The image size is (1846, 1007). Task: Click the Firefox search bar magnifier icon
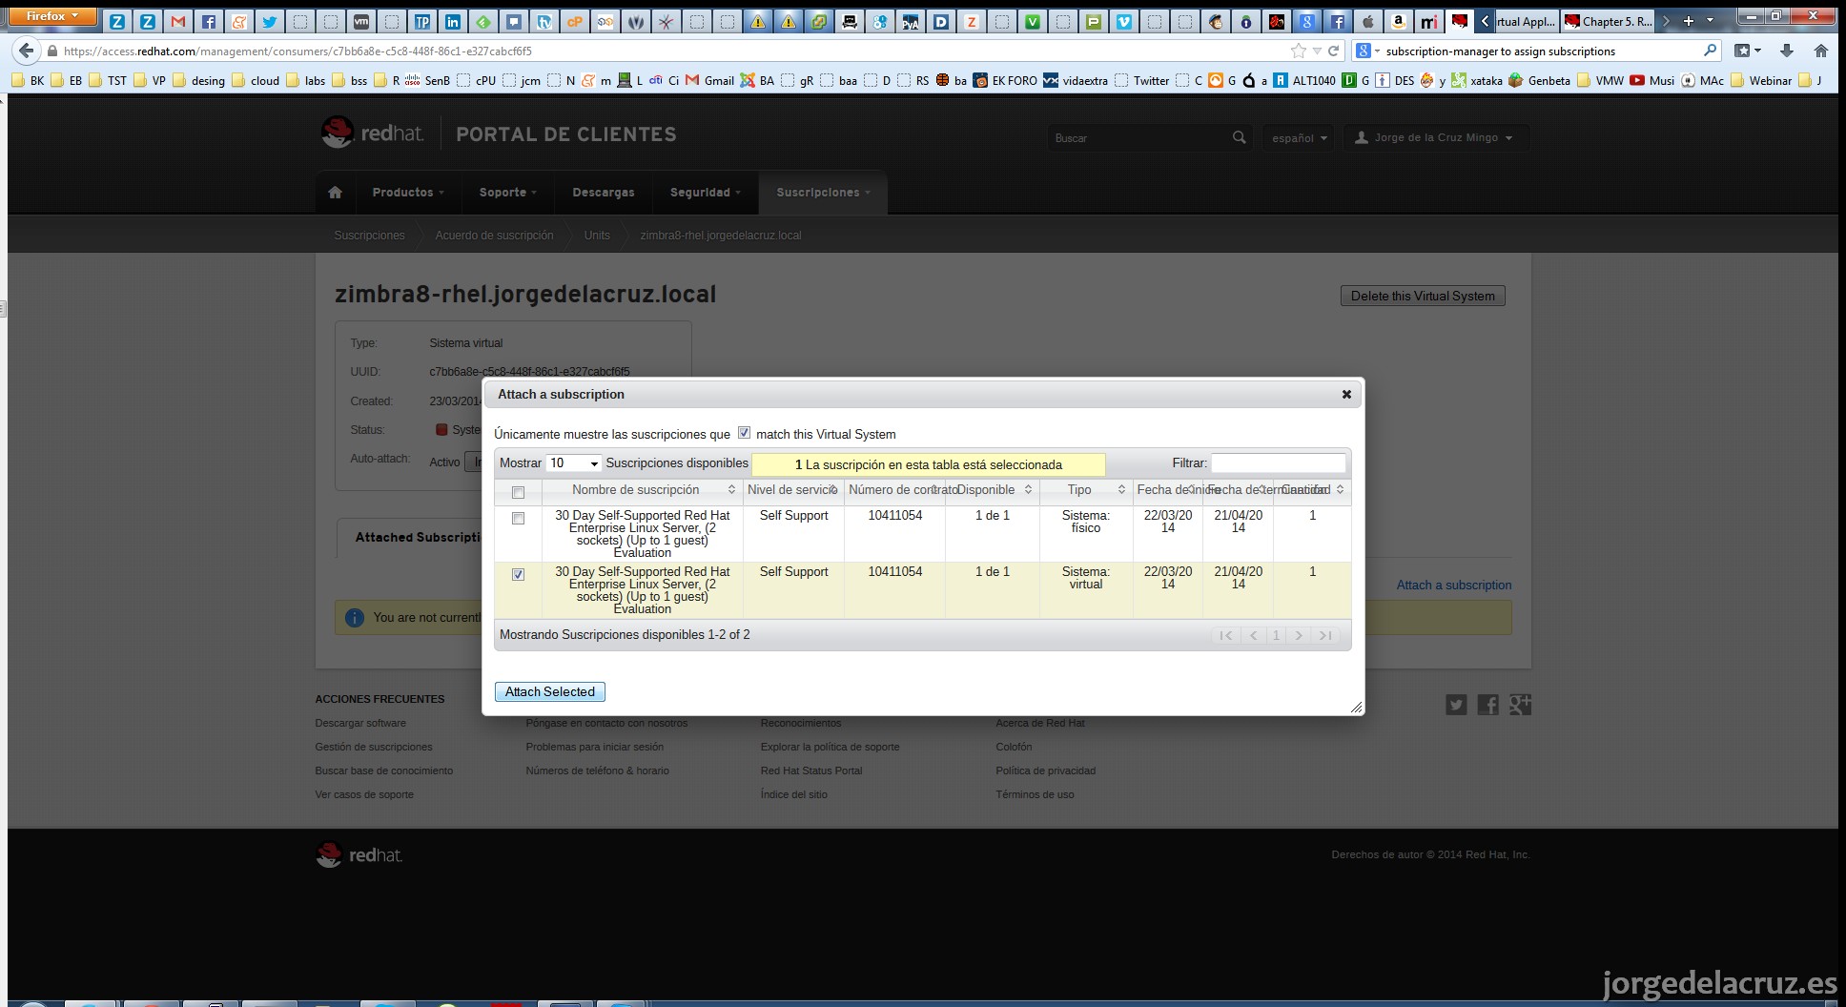(x=1710, y=51)
